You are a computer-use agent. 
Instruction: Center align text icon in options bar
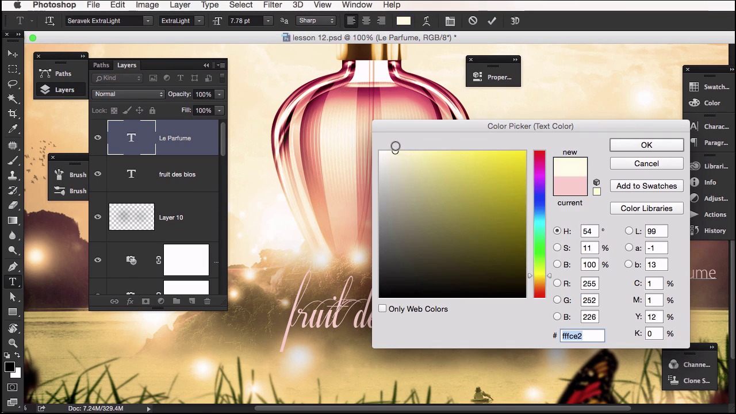[366, 21]
